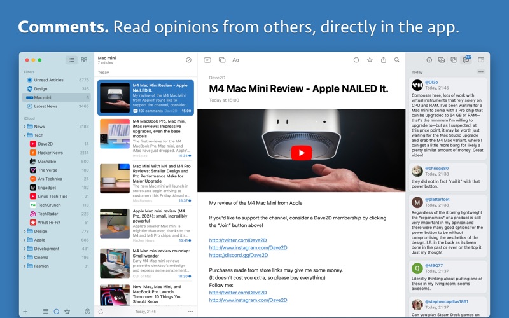This screenshot has height=318, width=509.
Task: Search within the article
Action: [x=397, y=60]
